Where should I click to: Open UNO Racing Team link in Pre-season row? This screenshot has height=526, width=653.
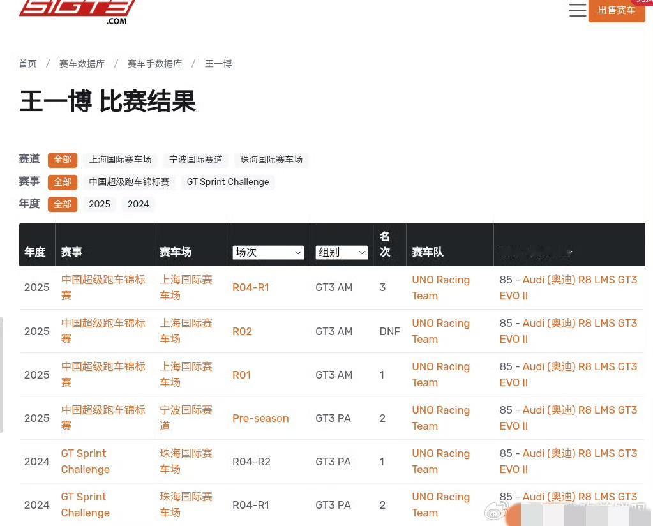pos(440,417)
